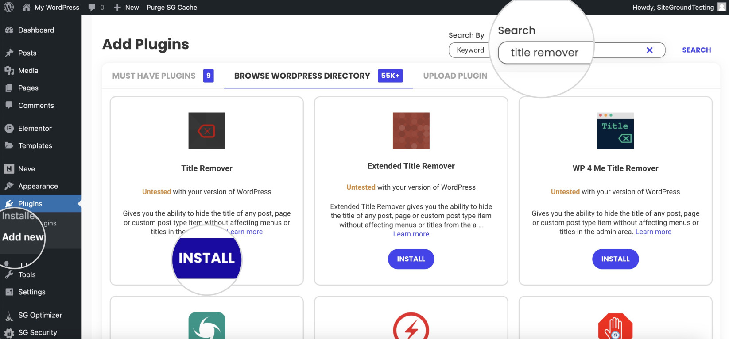Click the Dashboard gauge icon
The image size is (729, 339).
pyautogui.click(x=9, y=30)
